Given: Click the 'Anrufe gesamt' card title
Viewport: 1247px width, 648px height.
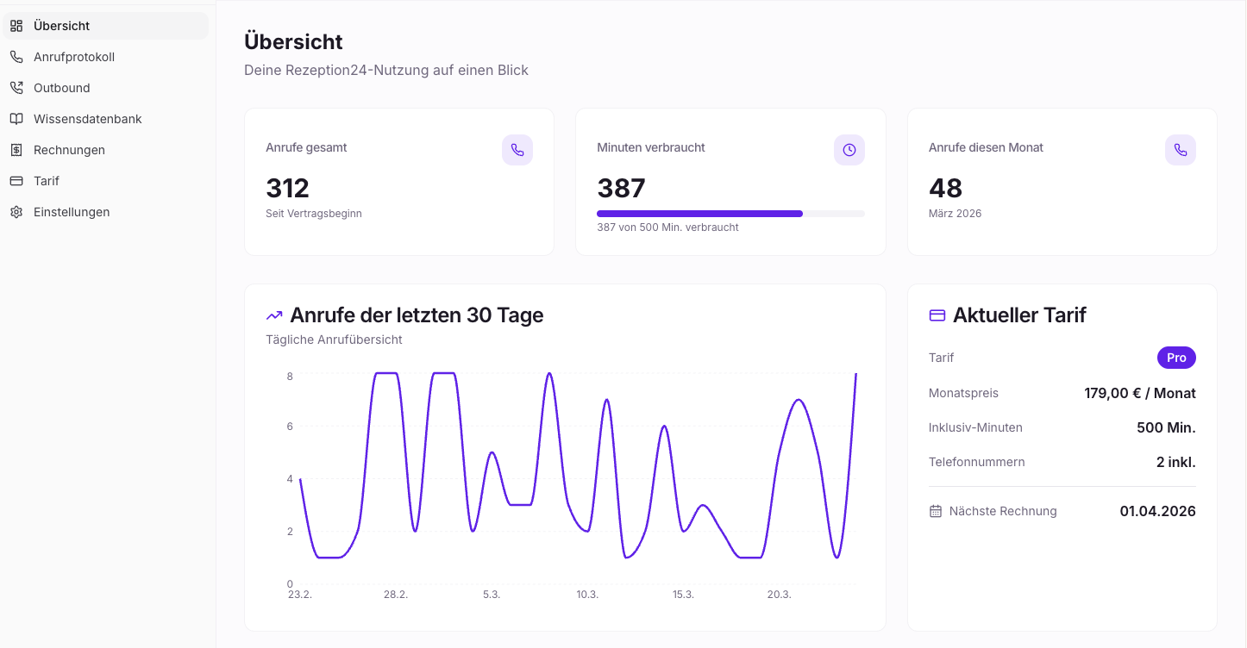Looking at the screenshot, I should (x=306, y=147).
